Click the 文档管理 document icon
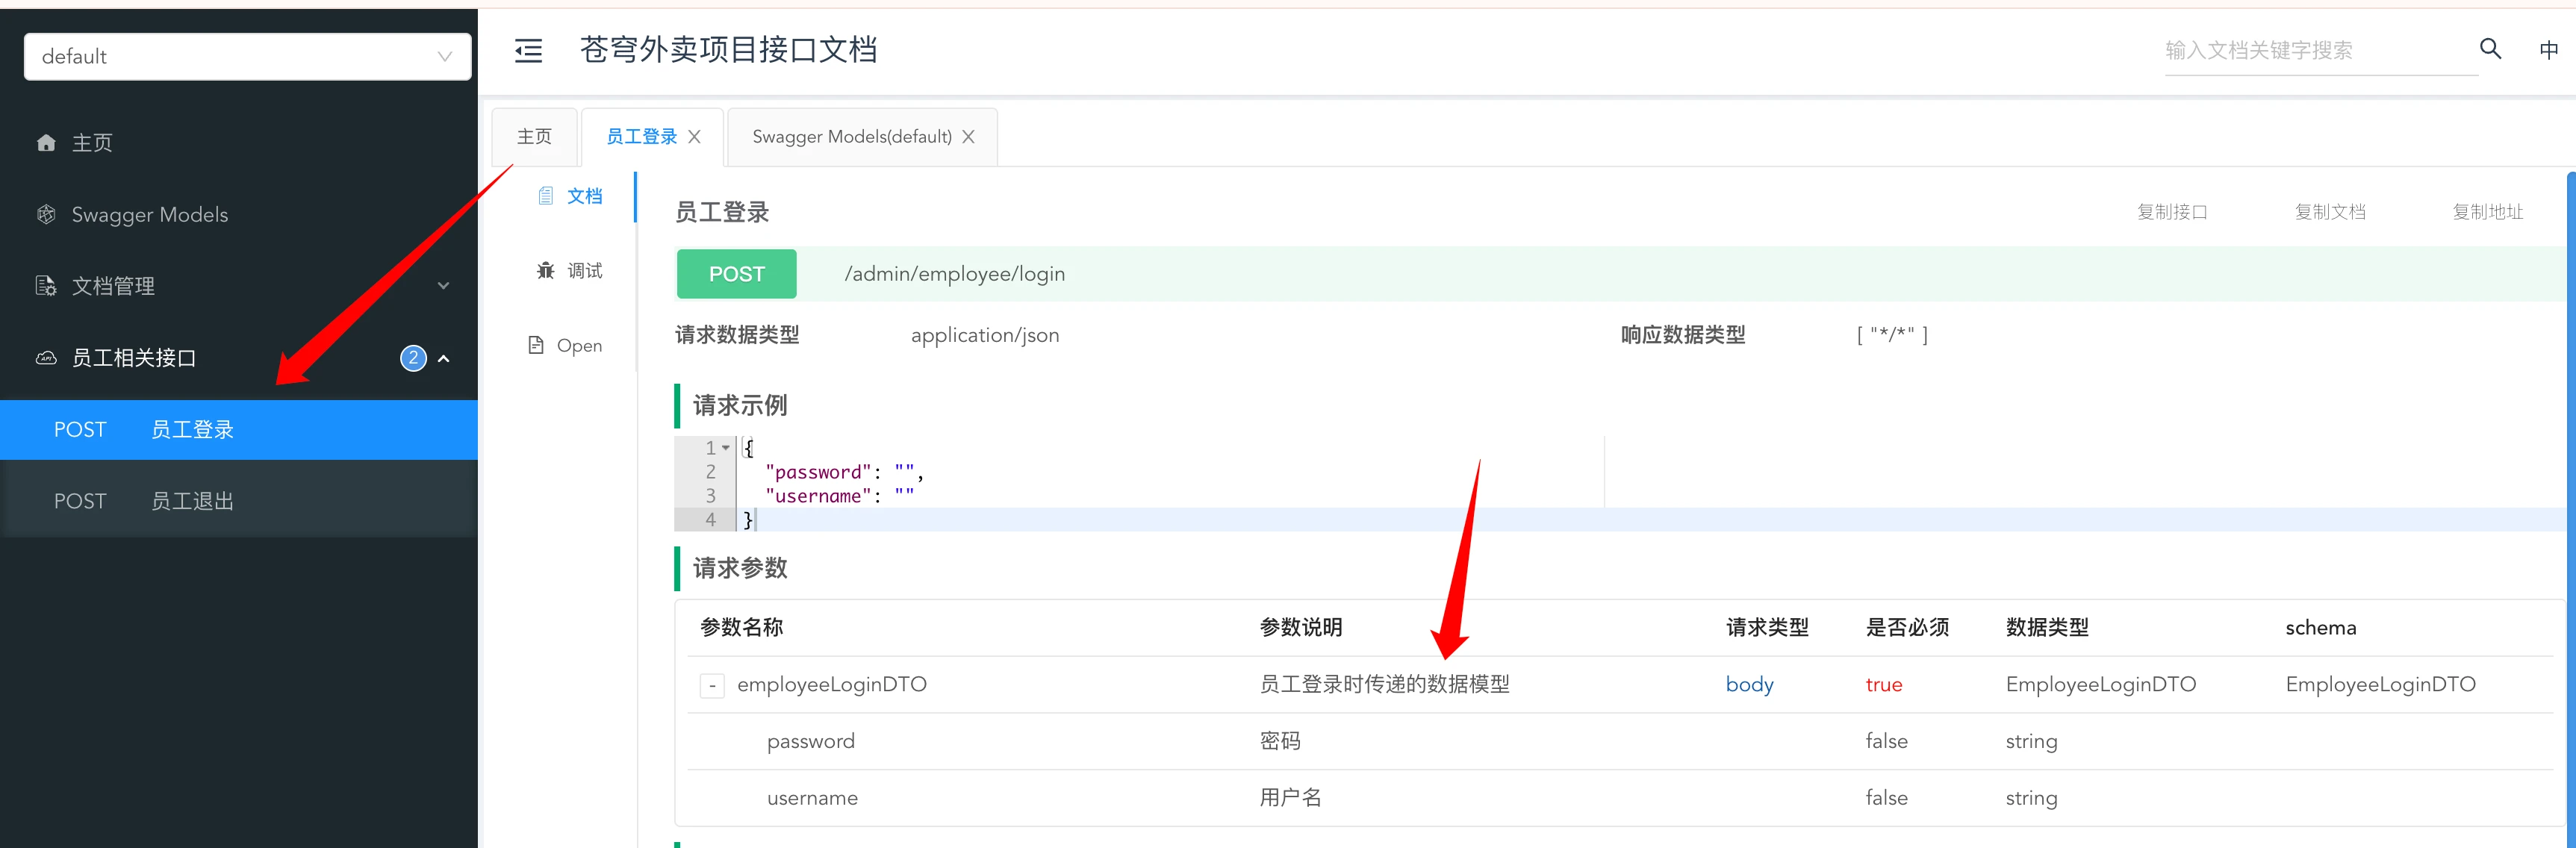 point(46,286)
